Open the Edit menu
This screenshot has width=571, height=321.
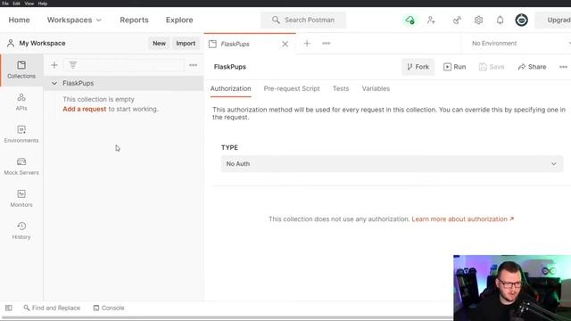[16, 4]
